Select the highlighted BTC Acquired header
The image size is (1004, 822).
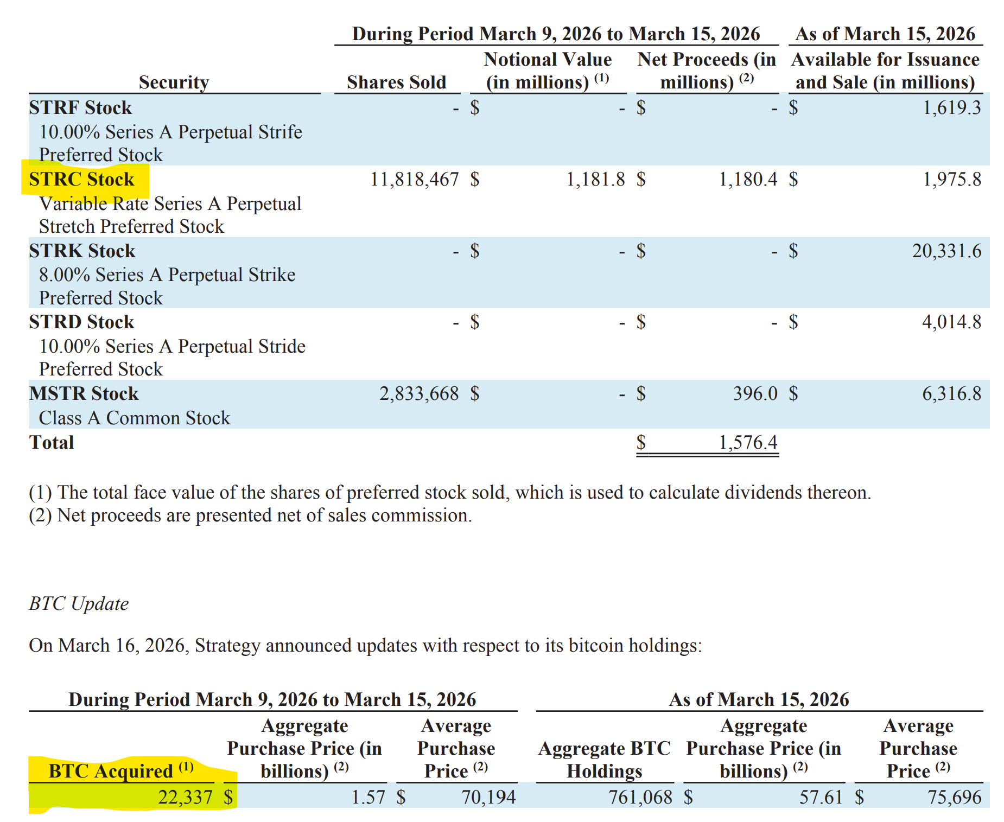click(x=120, y=770)
